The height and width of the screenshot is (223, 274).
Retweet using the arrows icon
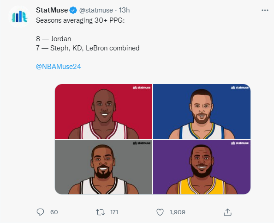click(100, 212)
